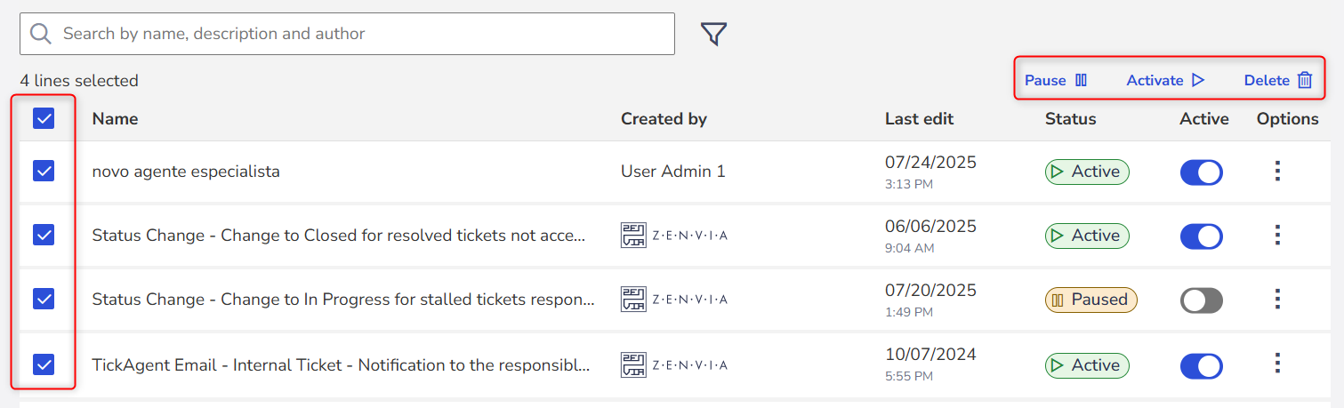Screen dimensions: 1344x408
Task: Click the Pause bulk action
Action: click(1056, 80)
